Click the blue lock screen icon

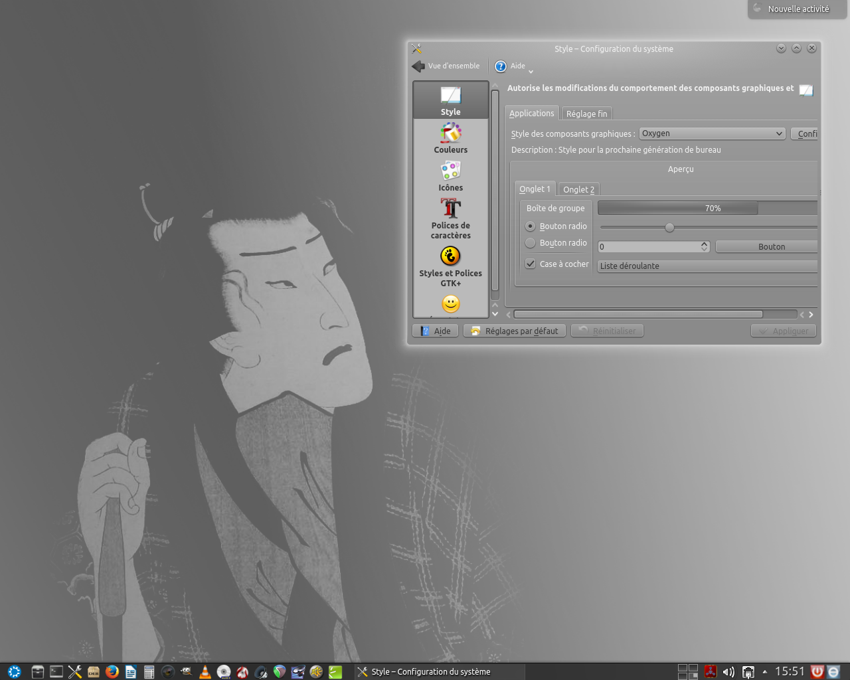pyautogui.click(x=834, y=671)
